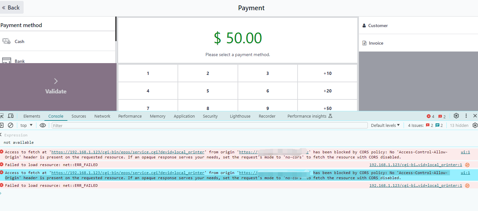Viewport: 478px width, 211px height.
Task: Toggle the console sidebar panel
Action: 2,125
